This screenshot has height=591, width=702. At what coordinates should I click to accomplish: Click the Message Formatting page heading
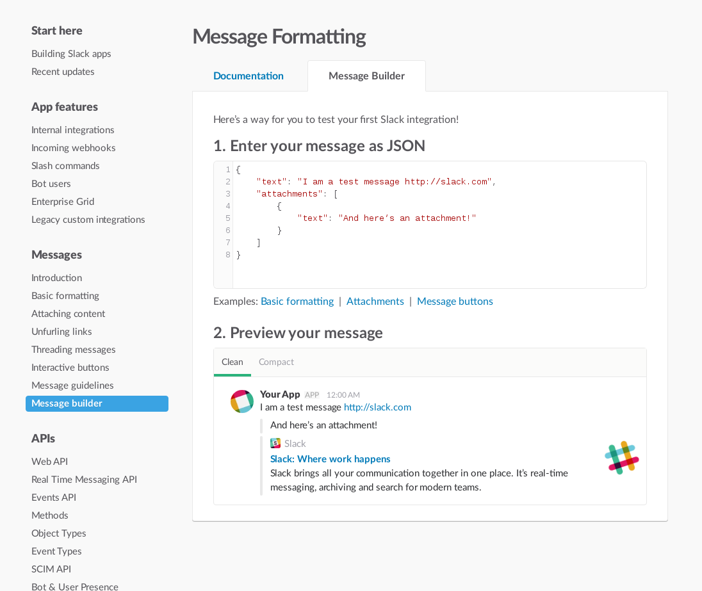[279, 36]
